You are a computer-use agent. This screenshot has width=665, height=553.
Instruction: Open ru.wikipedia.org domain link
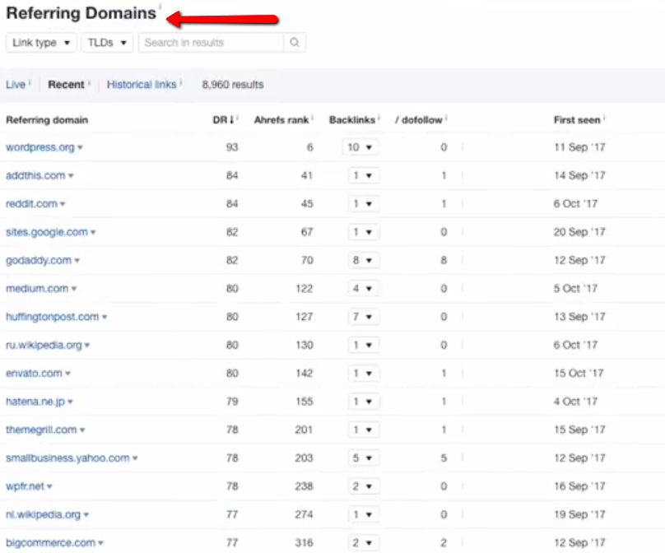pos(44,345)
